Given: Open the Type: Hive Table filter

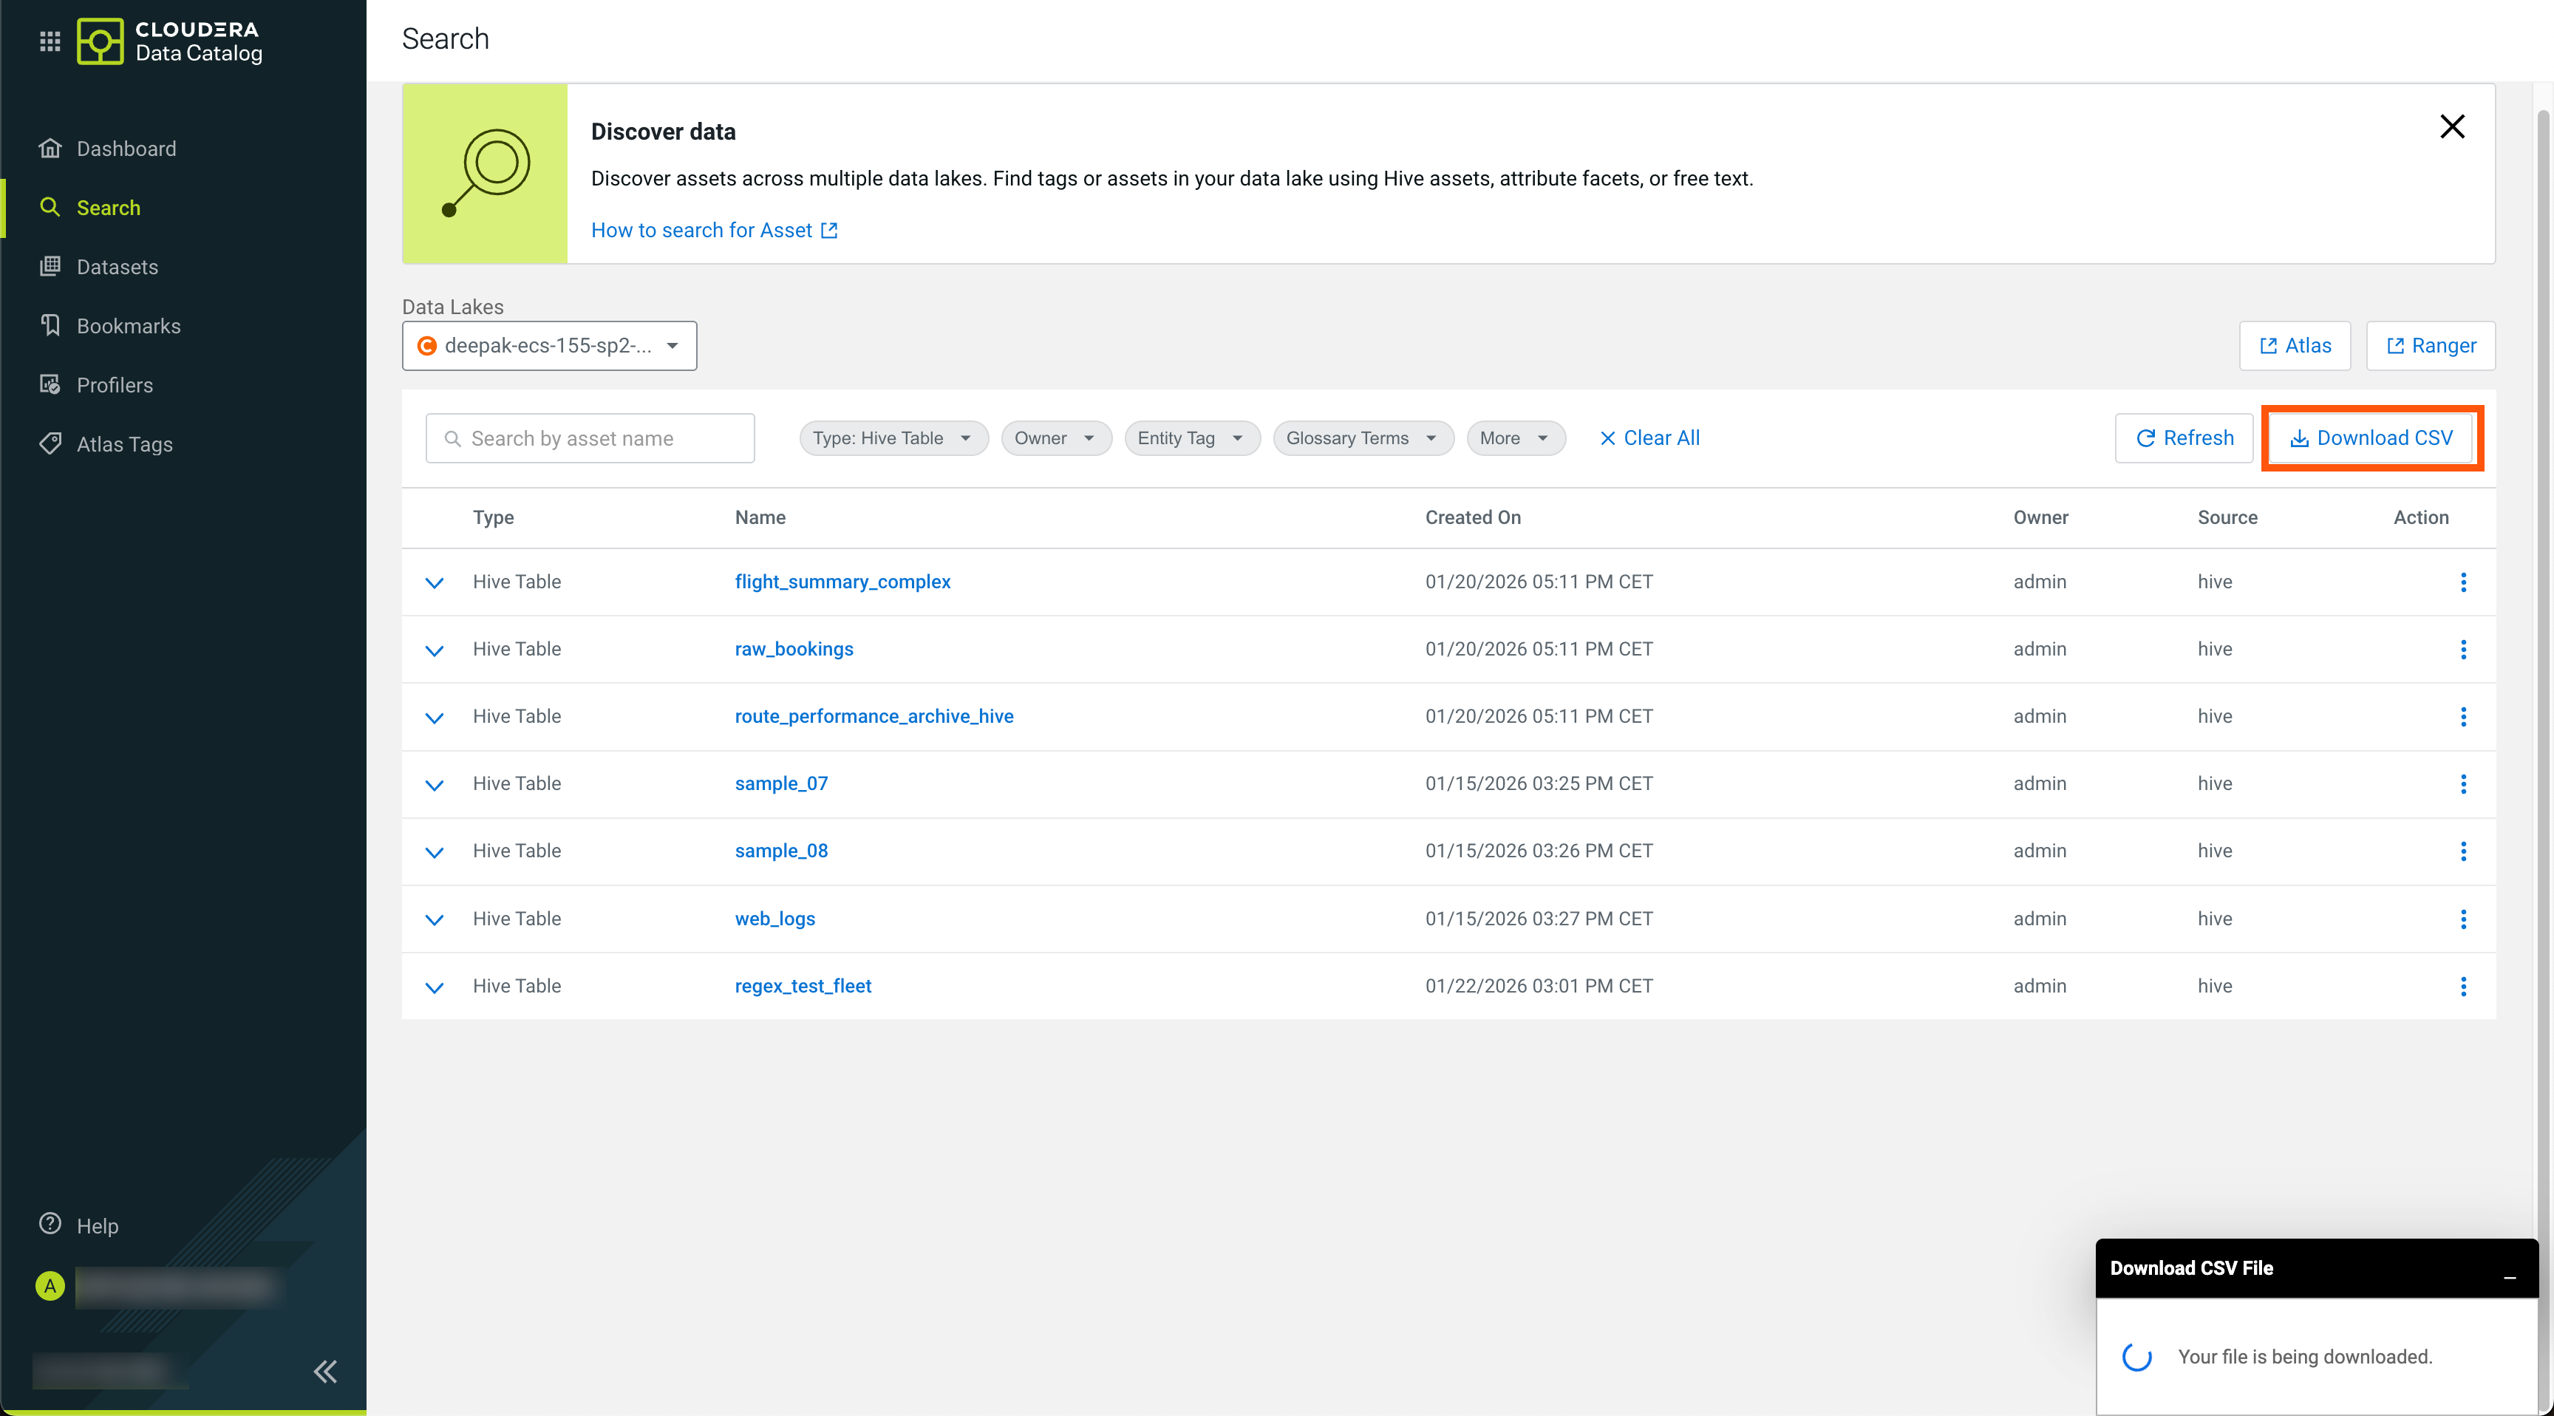Looking at the screenshot, I should [x=892, y=438].
